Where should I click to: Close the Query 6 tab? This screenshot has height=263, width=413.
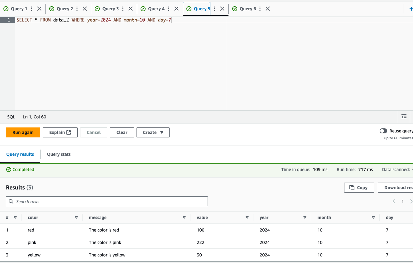(x=268, y=9)
